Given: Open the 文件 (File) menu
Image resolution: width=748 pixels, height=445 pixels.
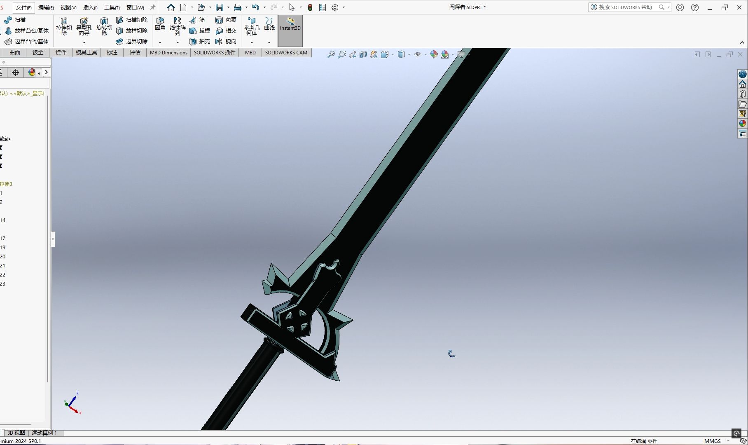Looking at the screenshot, I should pyautogui.click(x=24, y=7).
